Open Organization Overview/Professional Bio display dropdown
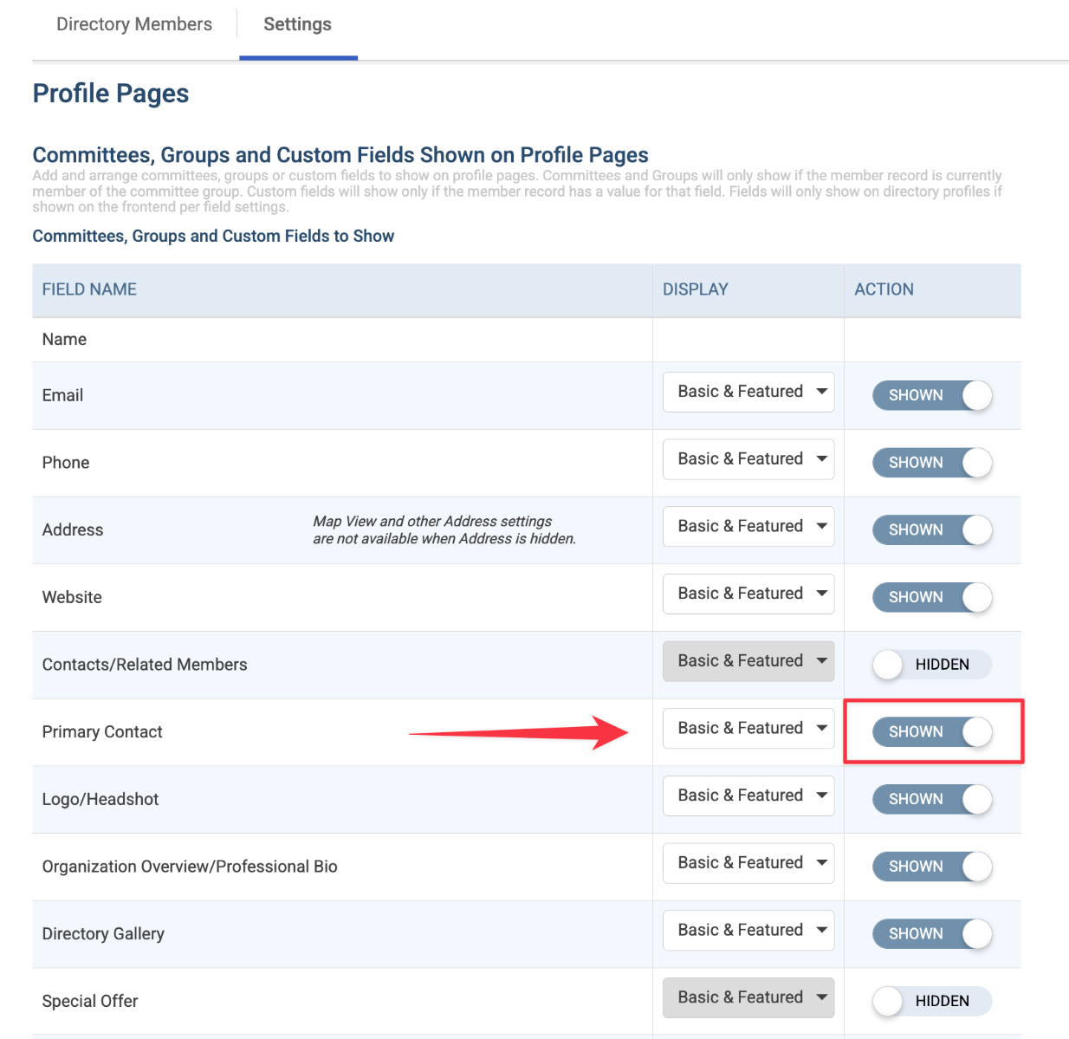This screenshot has height=1039, width=1069. (x=748, y=863)
